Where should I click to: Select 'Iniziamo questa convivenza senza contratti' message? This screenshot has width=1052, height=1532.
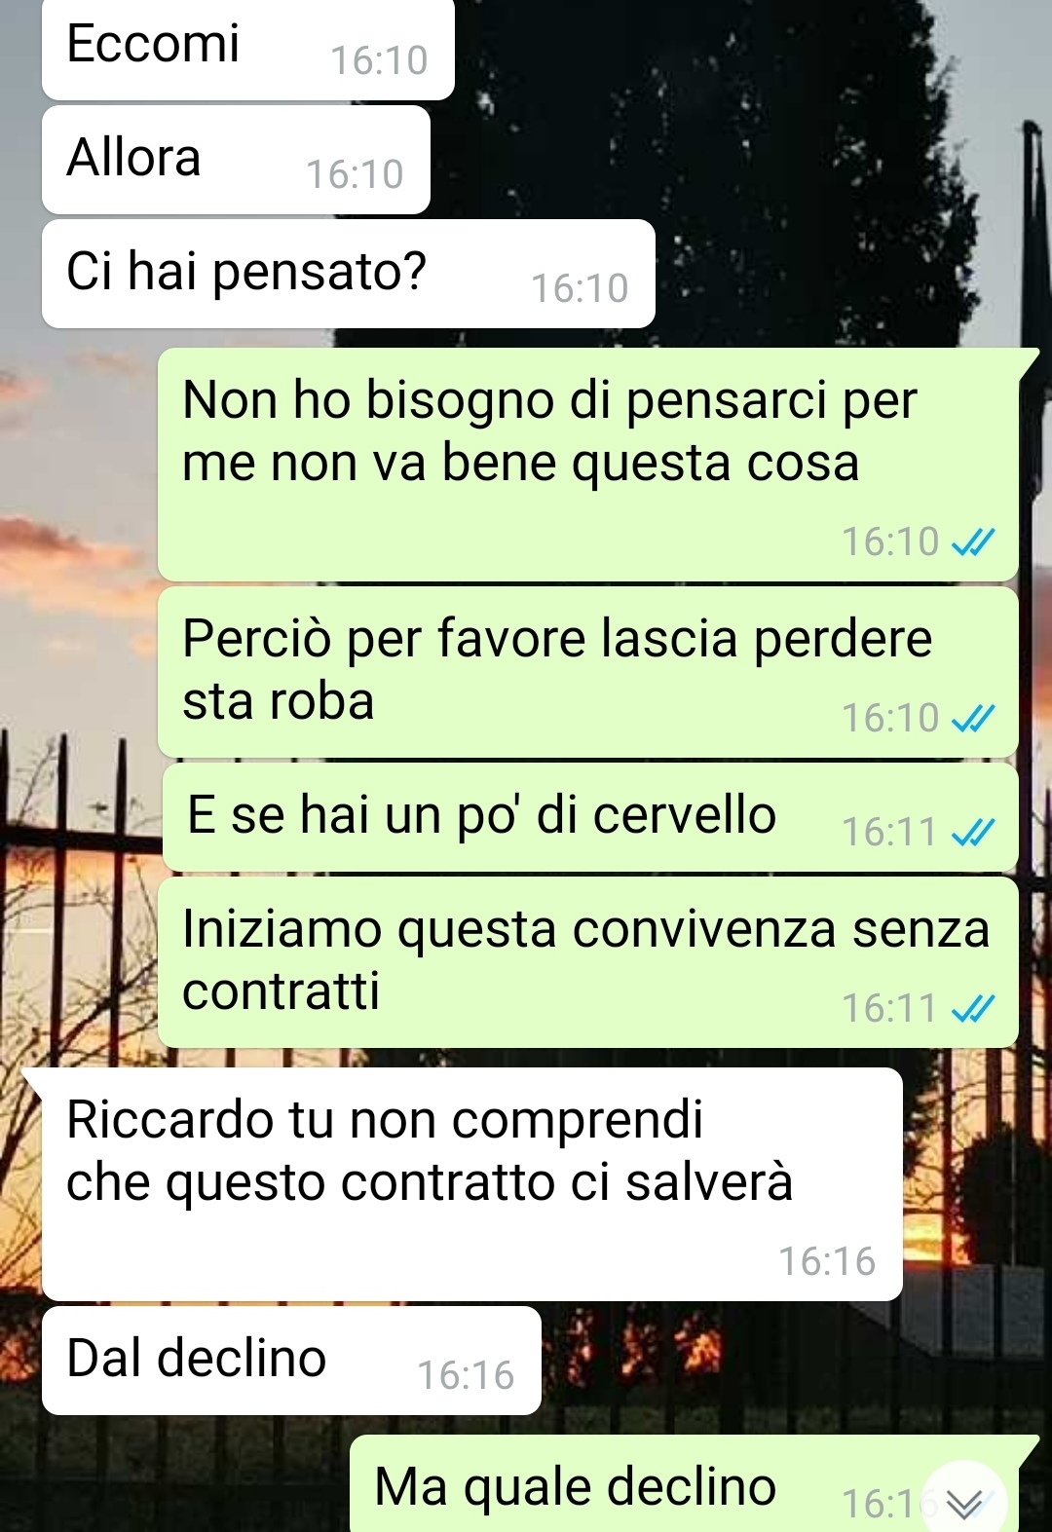[x=588, y=962]
